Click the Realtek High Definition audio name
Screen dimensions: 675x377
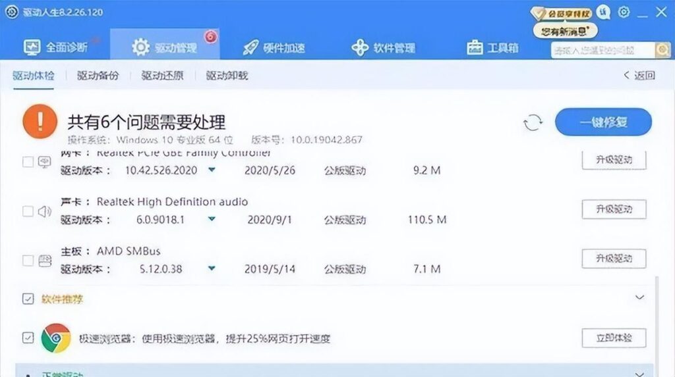[x=172, y=201]
